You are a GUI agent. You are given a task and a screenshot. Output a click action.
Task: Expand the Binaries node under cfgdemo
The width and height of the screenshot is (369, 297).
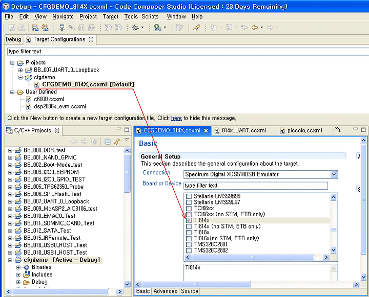click(x=18, y=267)
